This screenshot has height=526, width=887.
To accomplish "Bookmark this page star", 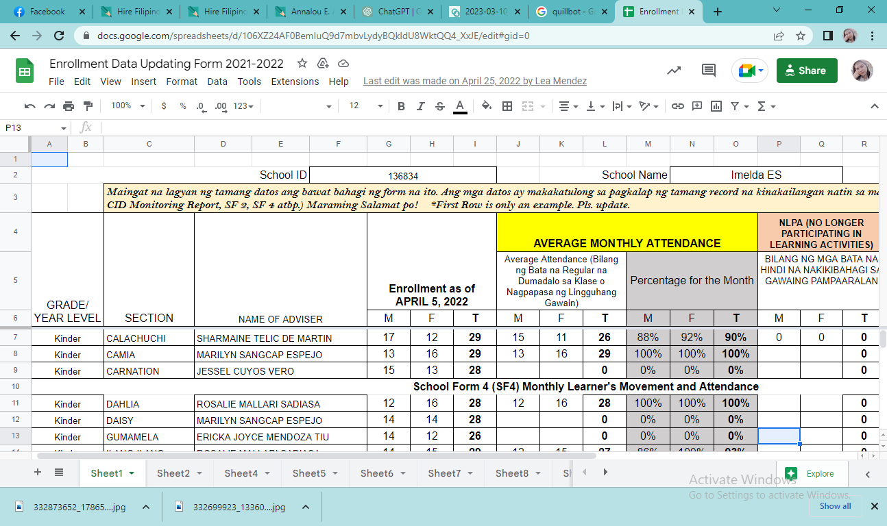I will (800, 36).
